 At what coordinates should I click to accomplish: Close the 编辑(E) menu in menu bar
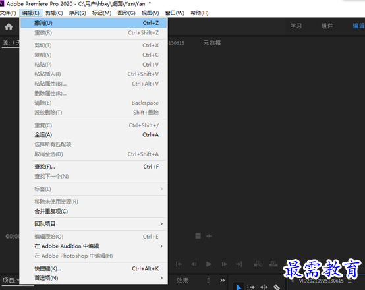(x=31, y=13)
